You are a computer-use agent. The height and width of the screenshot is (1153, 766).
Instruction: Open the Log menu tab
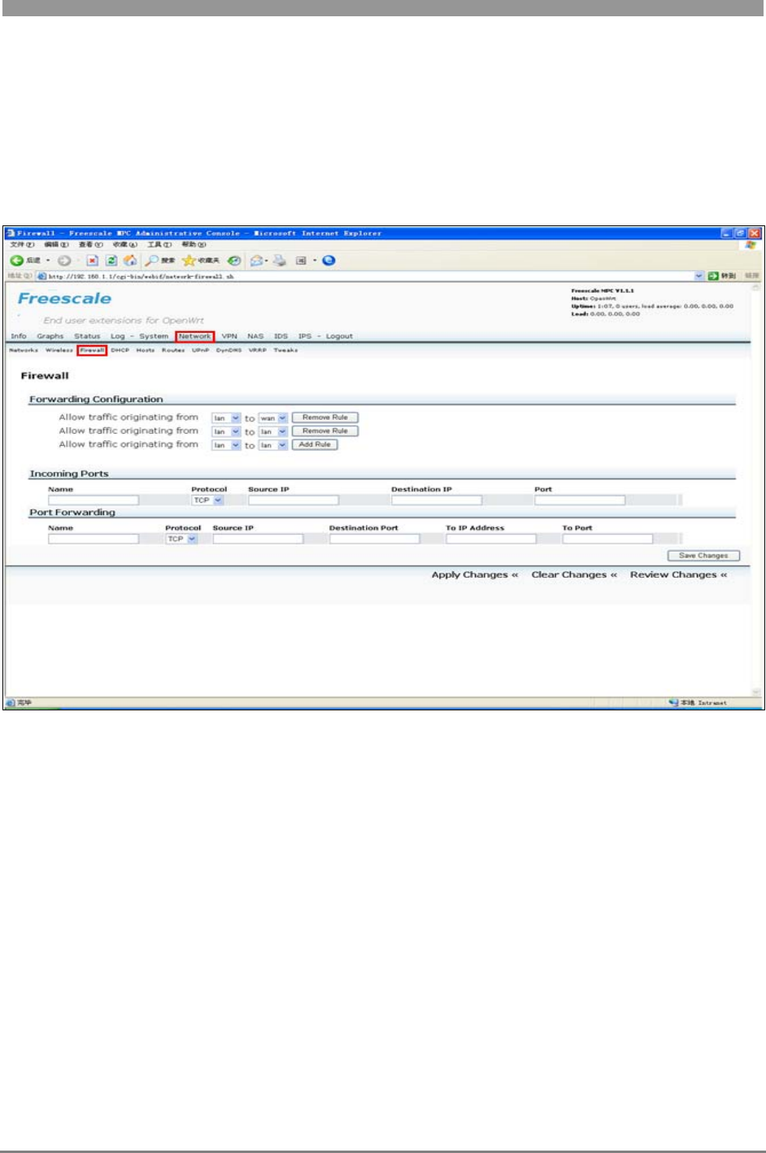118,336
